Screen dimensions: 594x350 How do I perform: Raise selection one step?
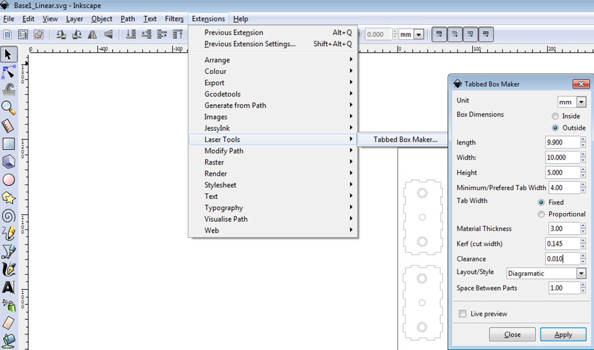pyautogui.click(x=162, y=34)
